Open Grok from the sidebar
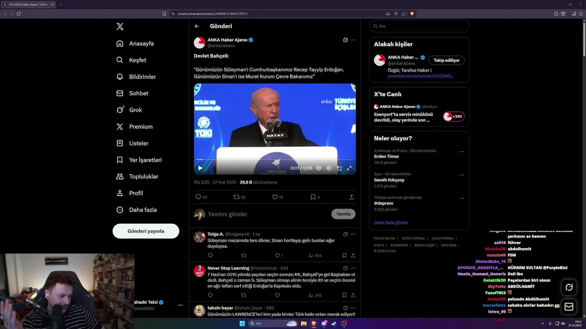The image size is (586, 329). click(129, 110)
